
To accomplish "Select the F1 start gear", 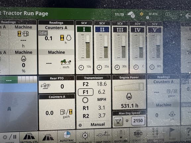I will [86, 92].
